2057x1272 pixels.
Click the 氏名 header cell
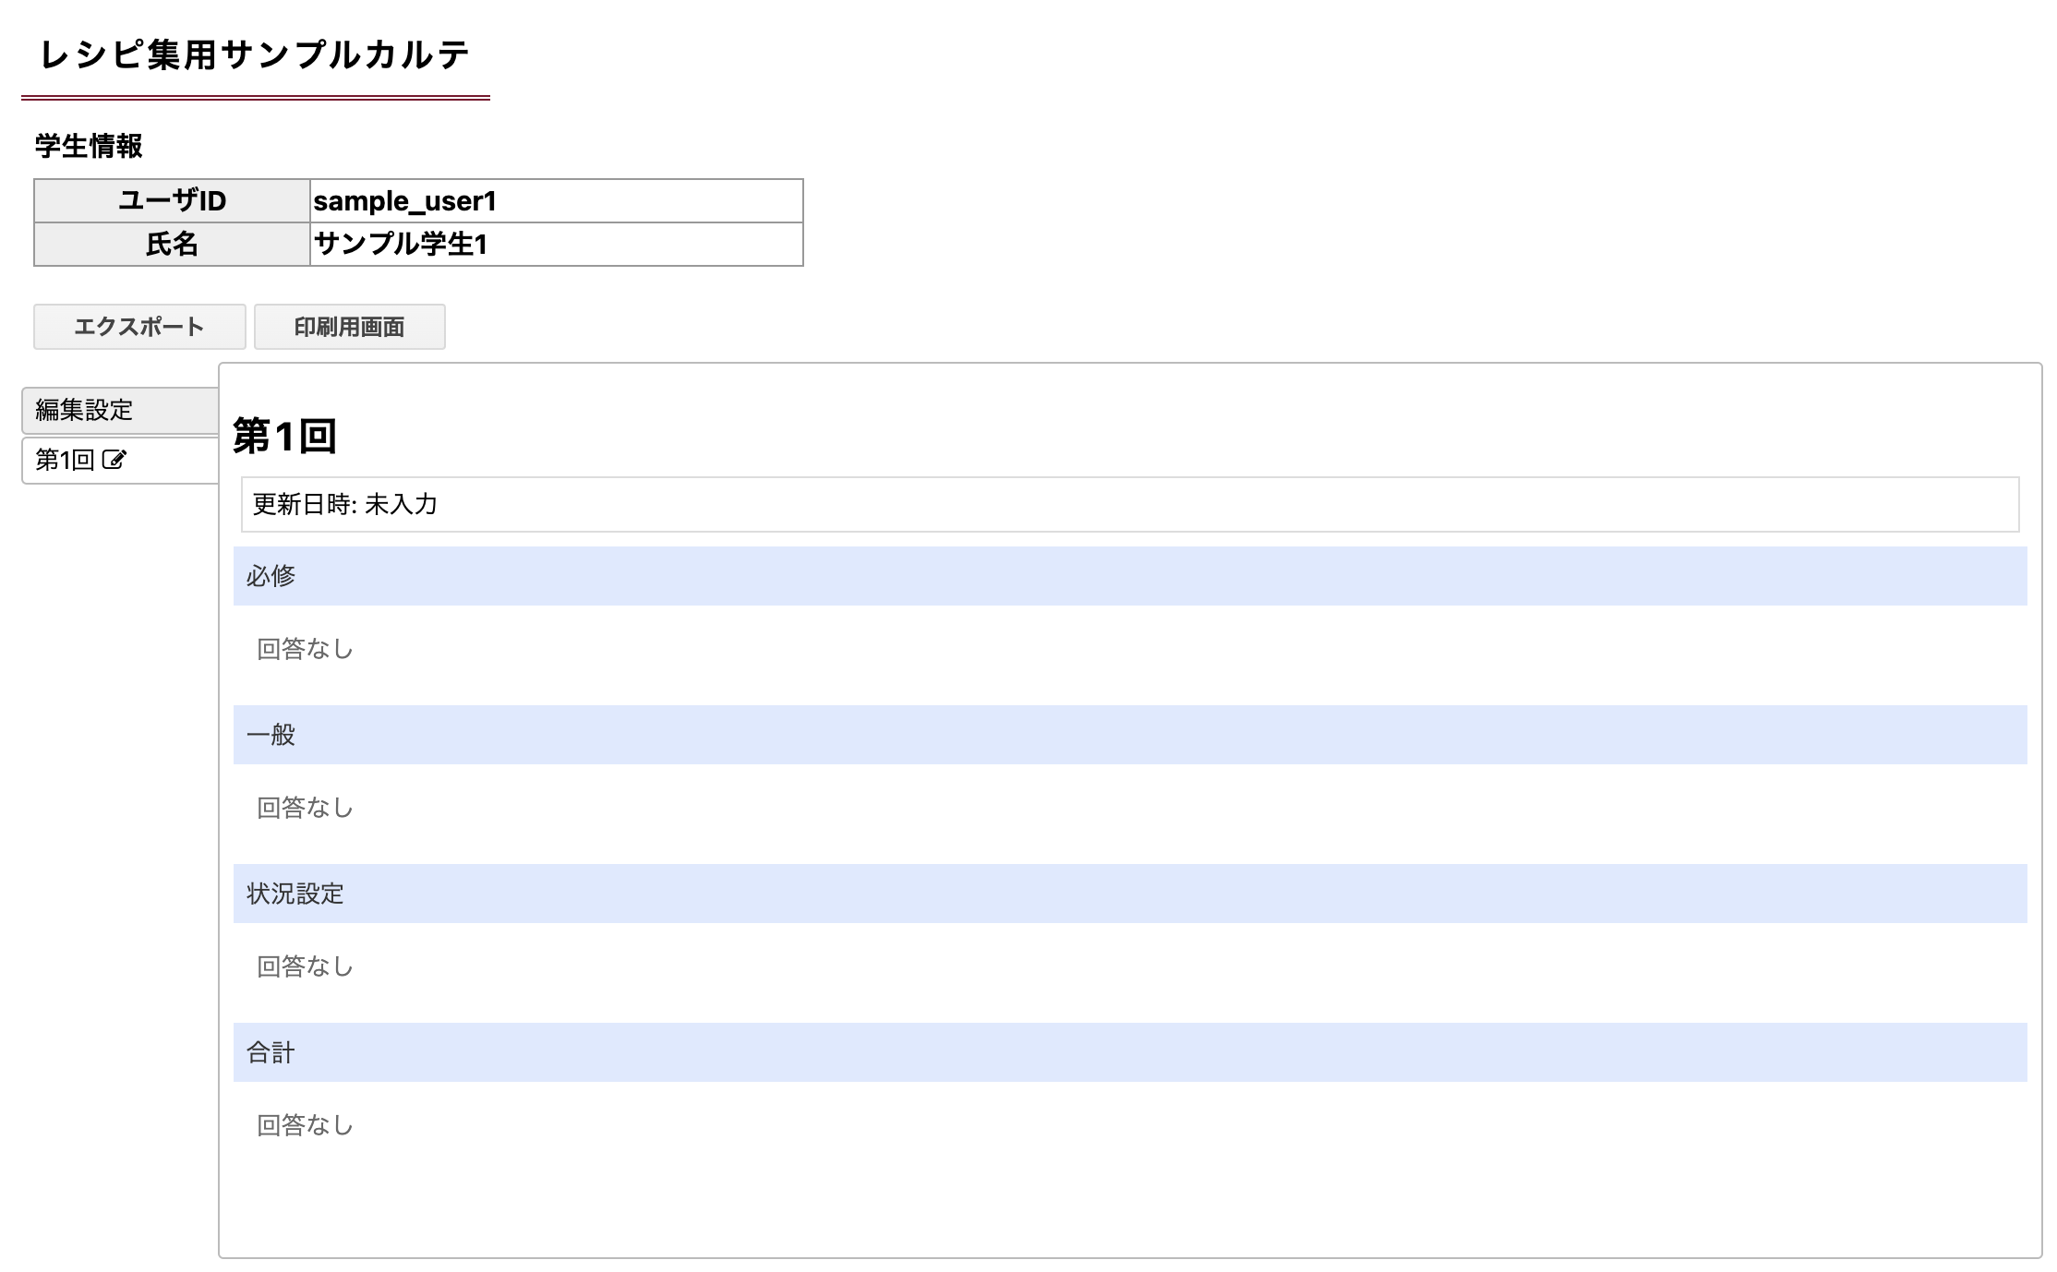172,244
